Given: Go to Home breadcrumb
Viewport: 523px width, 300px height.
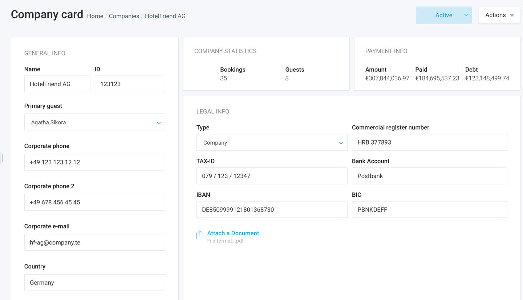Looking at the screenshot, I should pyautogui.click(x=95, y=16).
